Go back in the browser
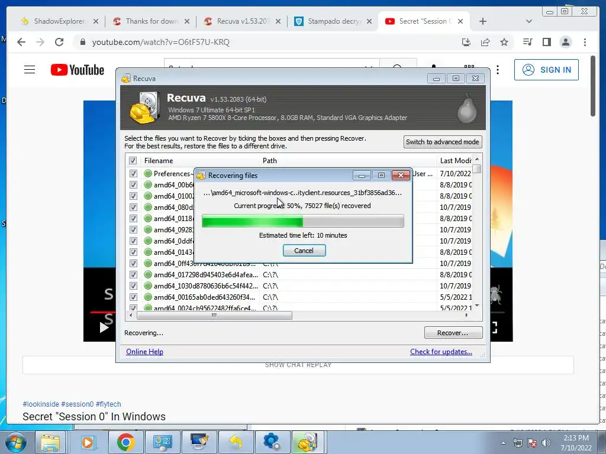 (21, 42)
